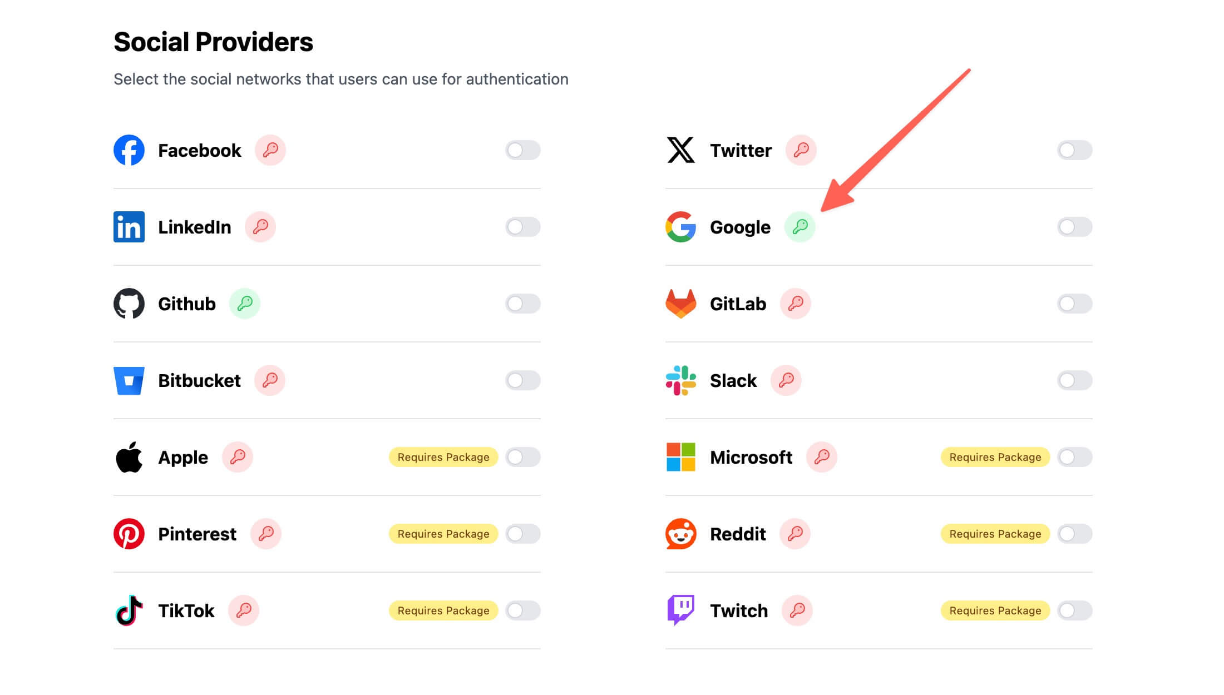Screen dimensions: 1224x695
Task: Turn on the Github login switch
Action: [x=522, y=304]
